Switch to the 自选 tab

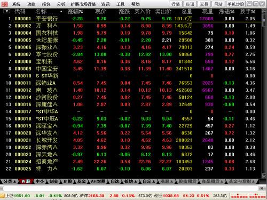115,181
